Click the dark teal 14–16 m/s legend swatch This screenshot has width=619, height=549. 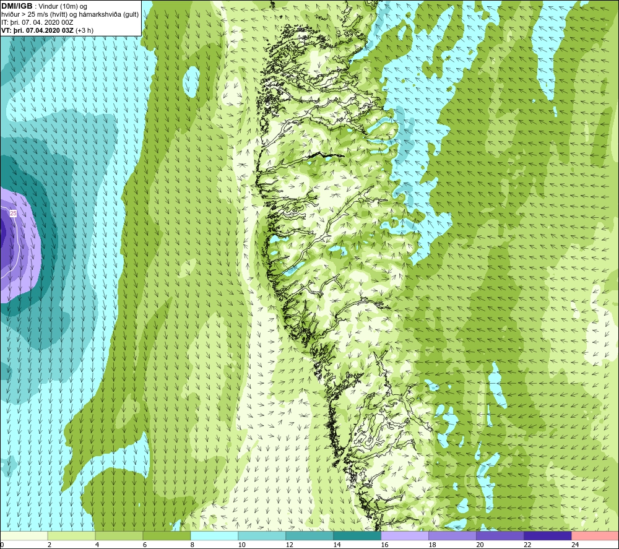pyautogui.click(x=357, y=536)
